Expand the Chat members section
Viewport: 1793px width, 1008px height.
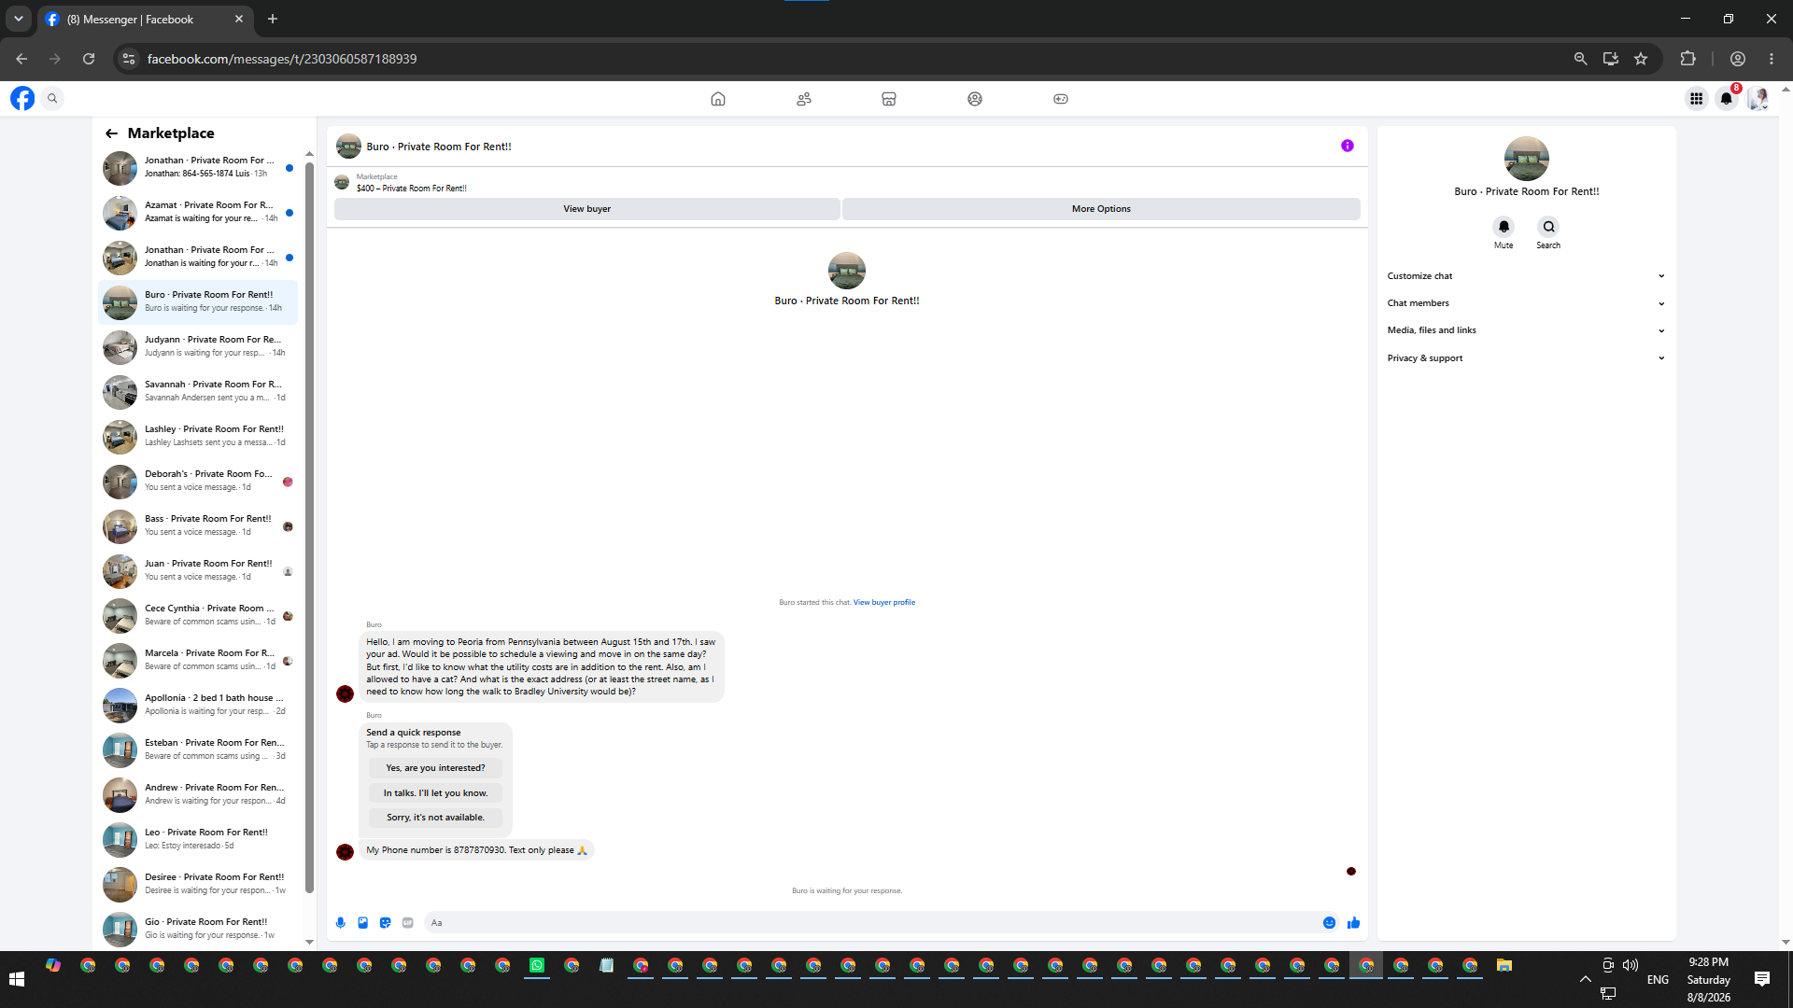tap(1526, 303)
